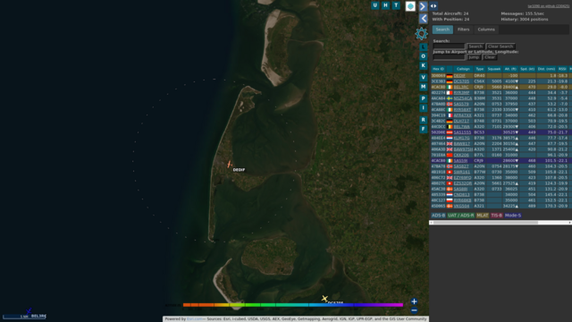
Task: Click the ADS-B legend label
Action: tap(438, 216)
